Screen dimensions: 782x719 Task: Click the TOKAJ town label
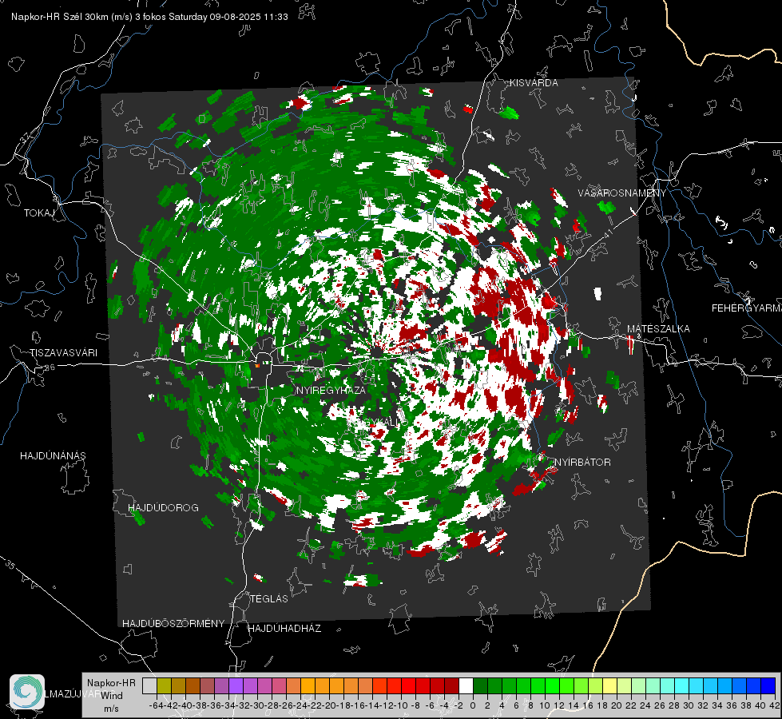tap(39, 213)
